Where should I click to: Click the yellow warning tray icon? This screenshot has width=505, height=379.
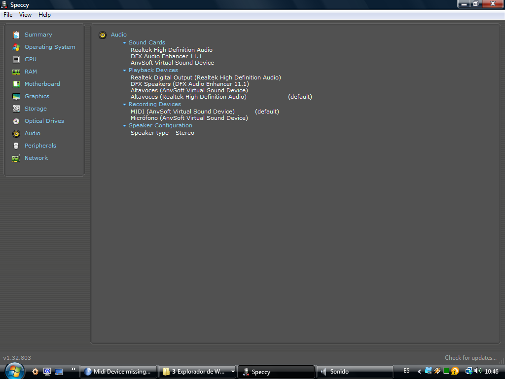tap(455, 371)
